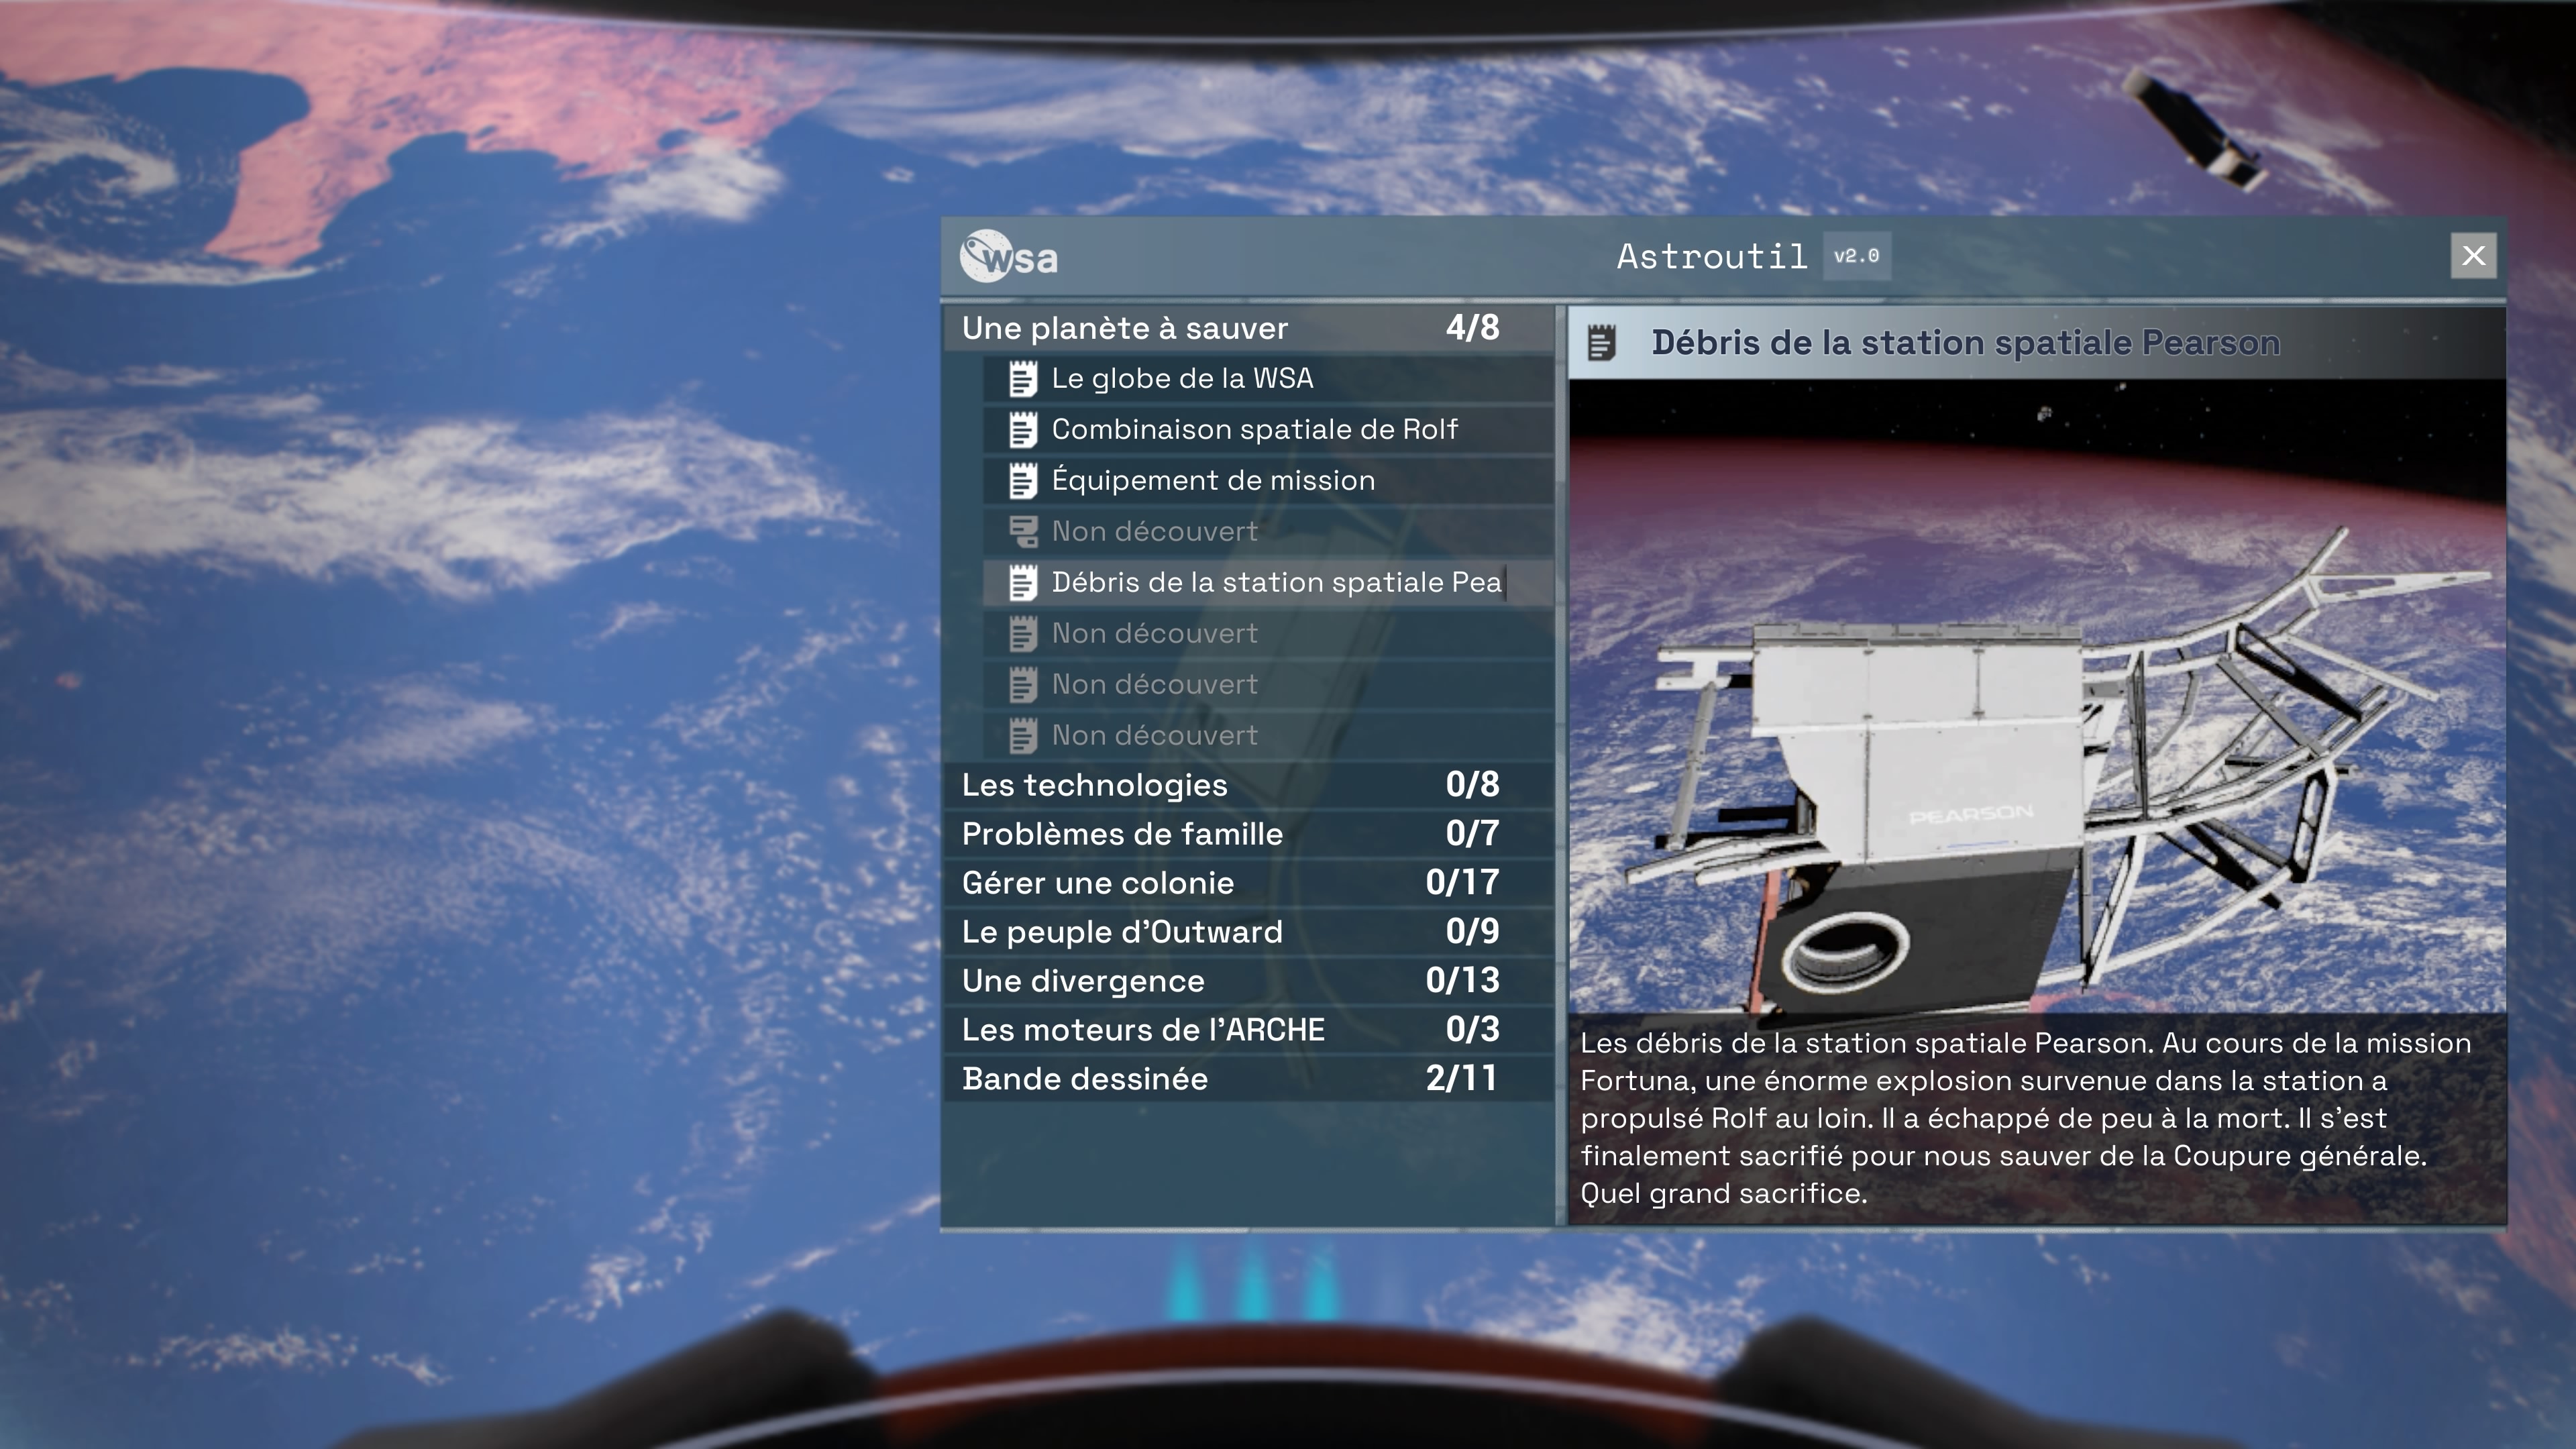2576x1449 pixels.
Task: Click the 0/17 counter for Gérer une colonie
Action: pos(1462,883)
